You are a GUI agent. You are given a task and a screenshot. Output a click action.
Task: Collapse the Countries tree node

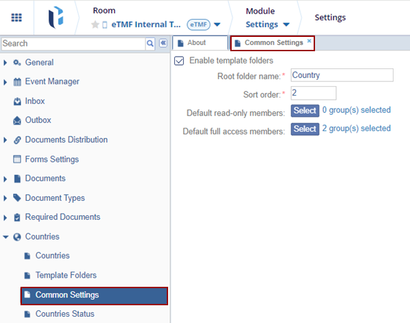click(5, 237)
